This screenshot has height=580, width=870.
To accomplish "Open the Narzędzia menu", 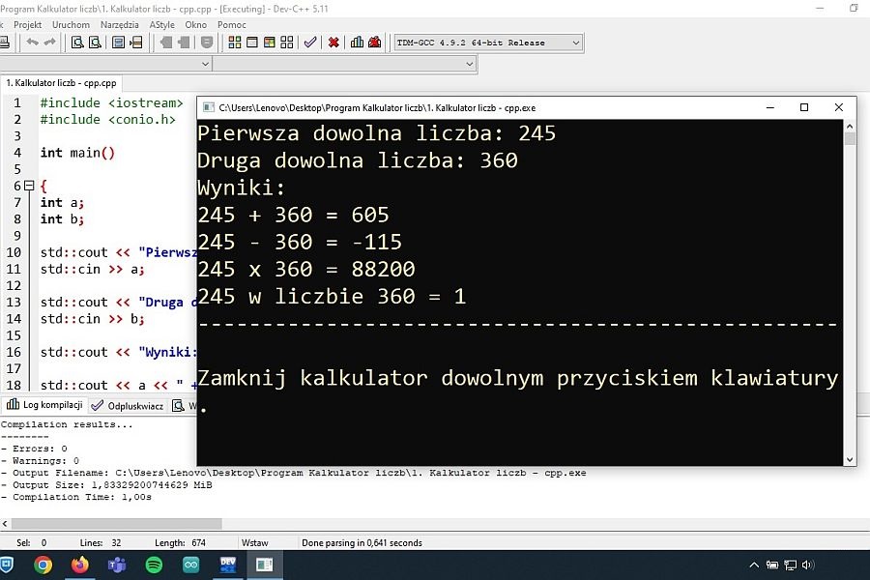I will (119, 24).
